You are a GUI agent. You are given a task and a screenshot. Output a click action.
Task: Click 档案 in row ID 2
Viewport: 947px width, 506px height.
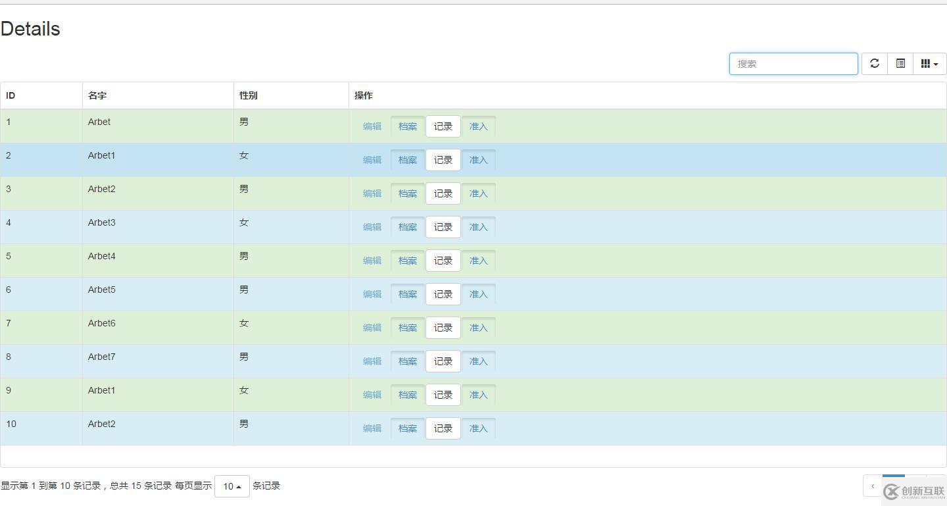click(408, 160)
